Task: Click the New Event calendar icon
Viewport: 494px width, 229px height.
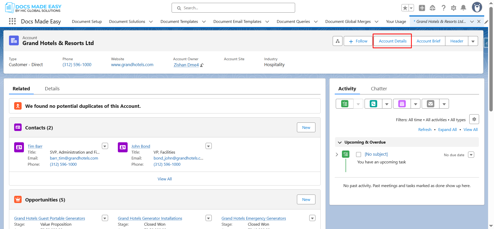Action: 402,104
